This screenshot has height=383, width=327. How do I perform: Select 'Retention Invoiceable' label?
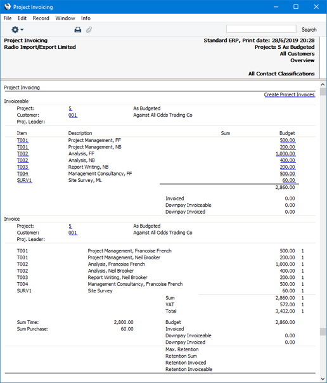189,369
